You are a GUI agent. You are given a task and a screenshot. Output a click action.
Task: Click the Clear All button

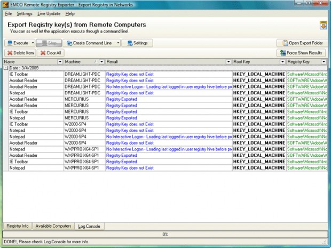click(51, 53)
